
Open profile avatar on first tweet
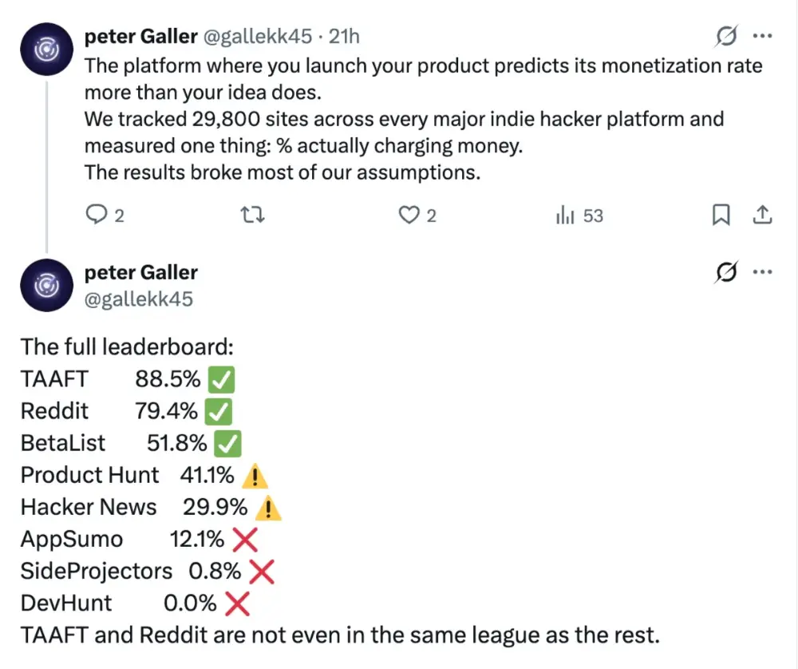click(47, 50)
